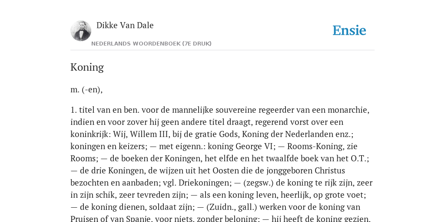Image resolution: width=445 pixels, height=222 pixels.
Task: Click the 'm. (-en),' grammar line
Action: pos(86,89)
